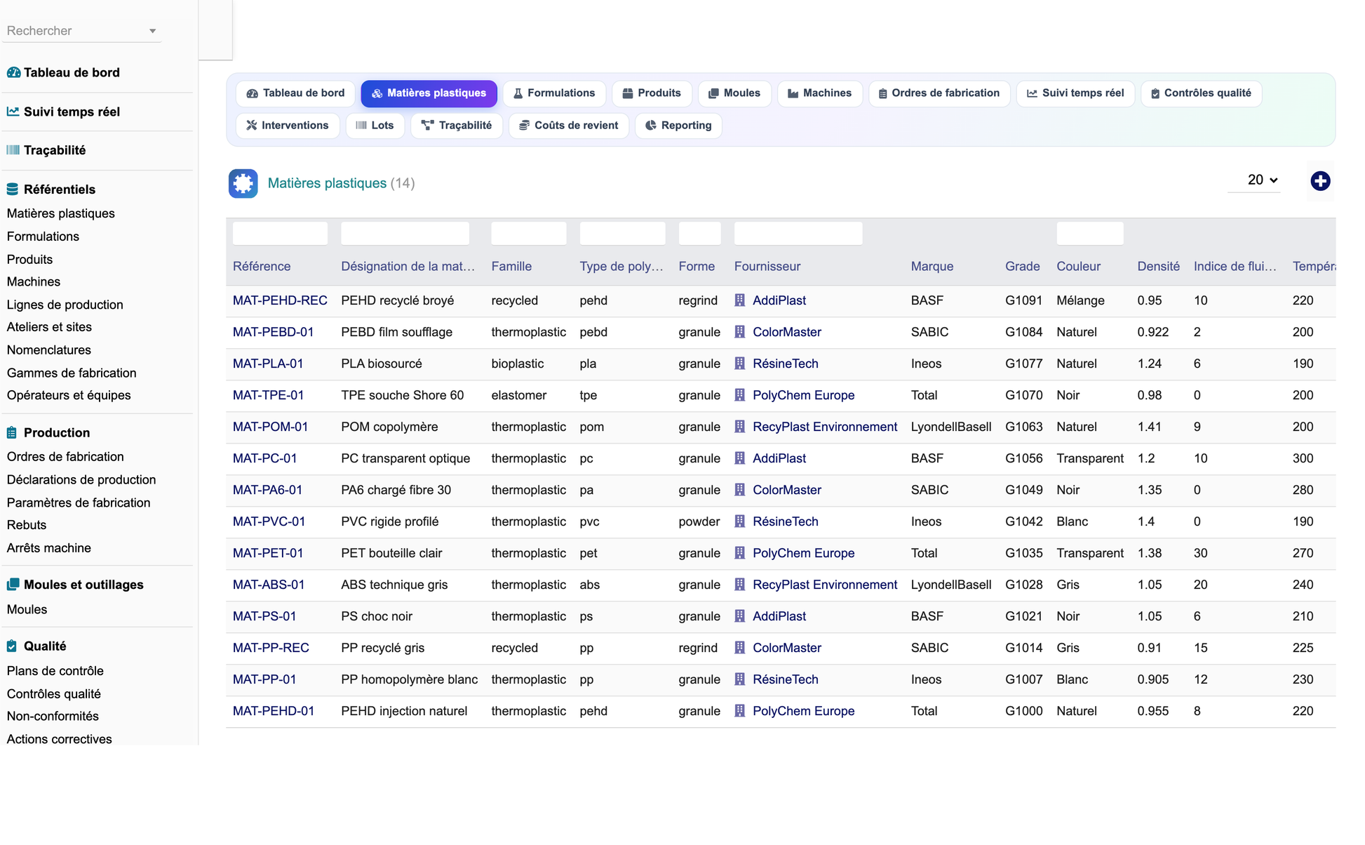Open Déclarations de production in sidebar
Viewport: 1365px width, 845px height.
click(x=81, y=480)
